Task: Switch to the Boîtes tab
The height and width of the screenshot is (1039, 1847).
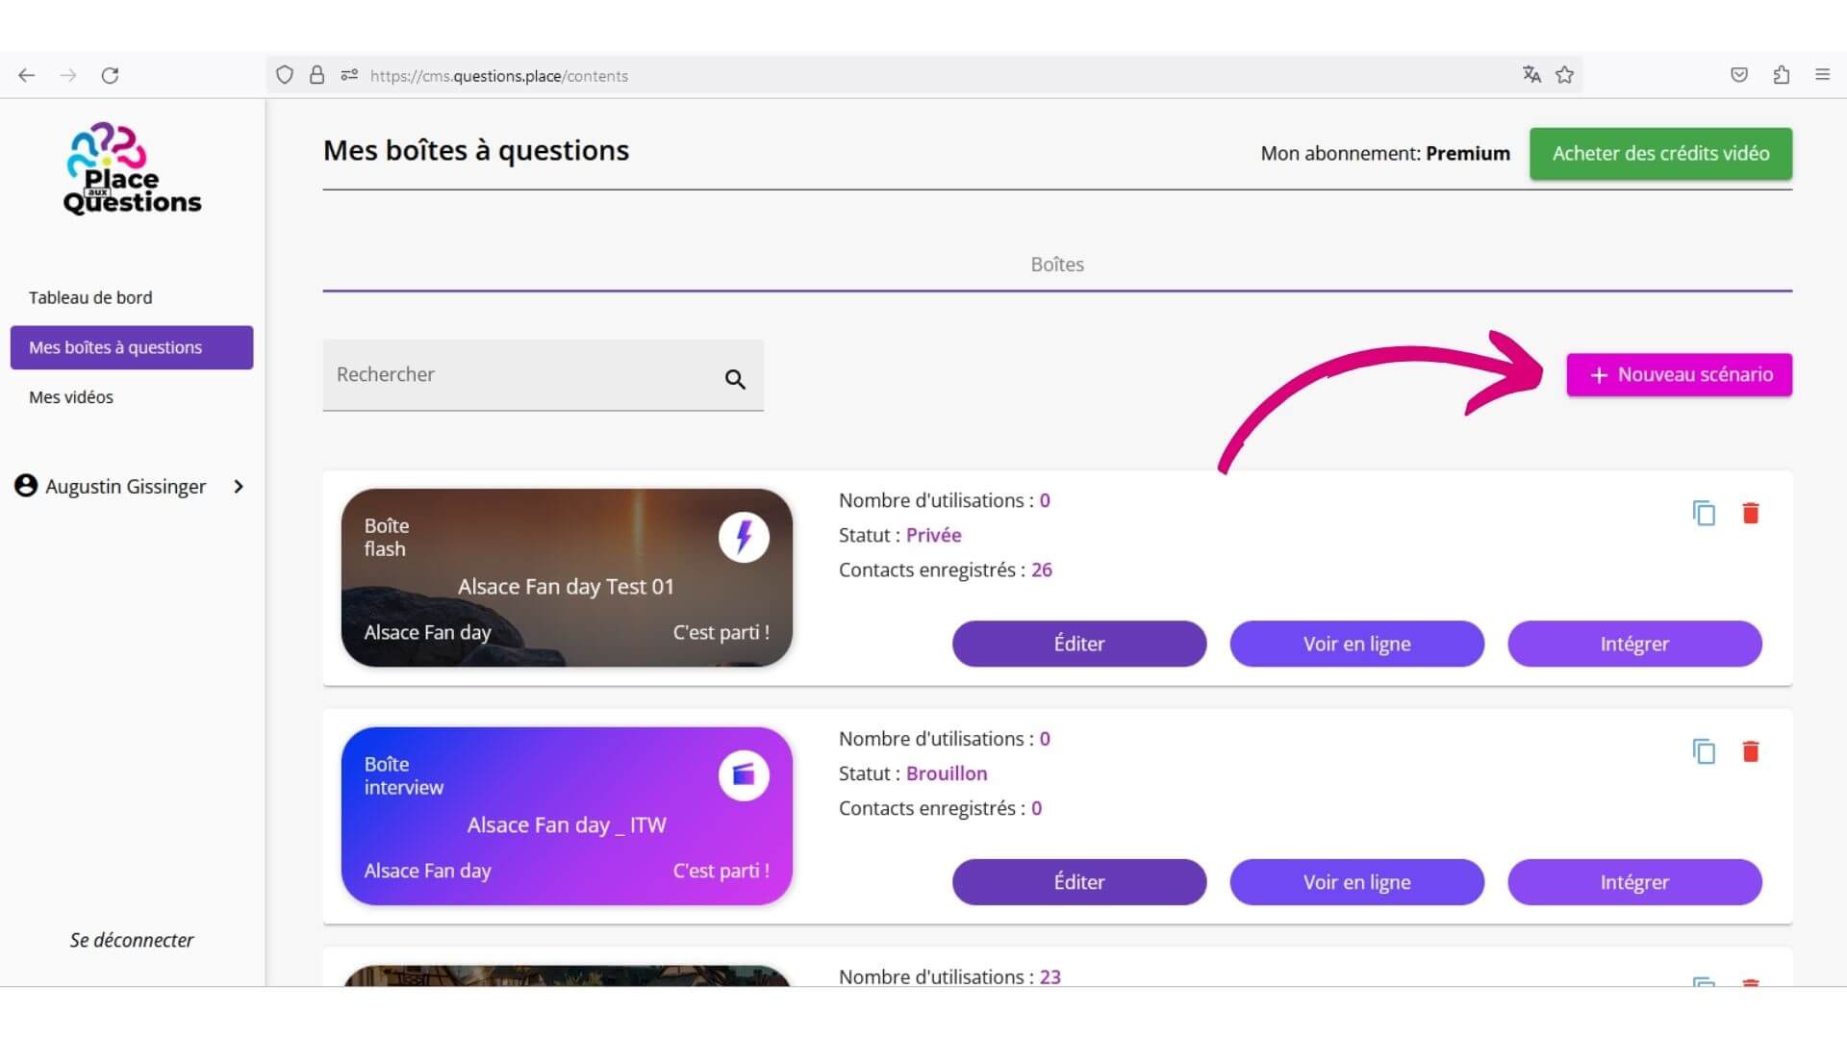Action: (x=1057, y=265)
